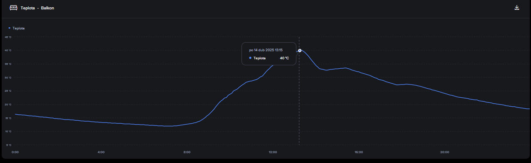The image size is (531, 163).
Task: Click the blue dot inside the tooltip
Action: (250, 58)
